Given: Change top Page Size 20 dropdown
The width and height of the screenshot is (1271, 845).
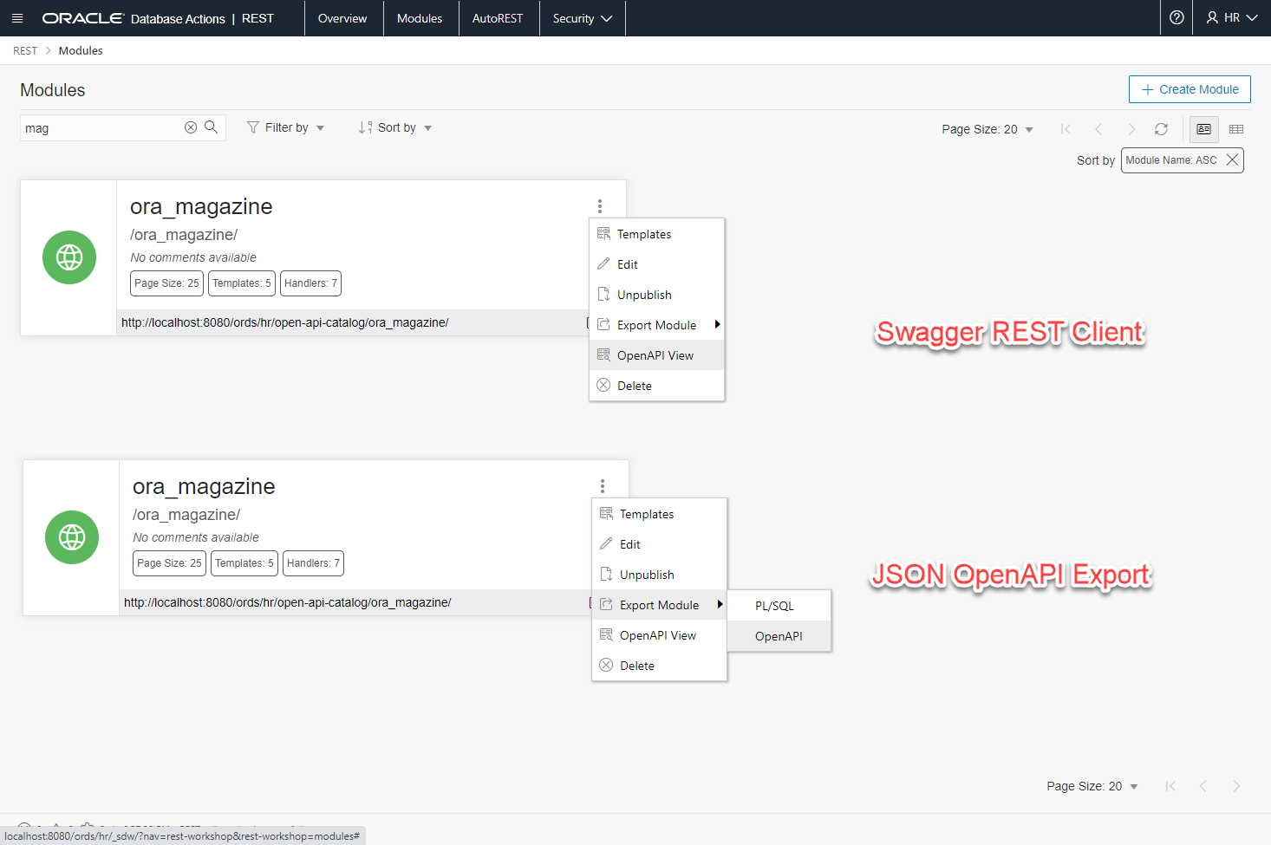Looking at the screenshot, I should pyautogui.click(x=987, y=129).
